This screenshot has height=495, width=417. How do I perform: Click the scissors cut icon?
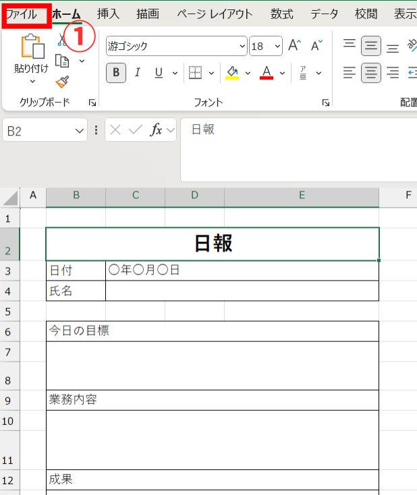[62, 40]
